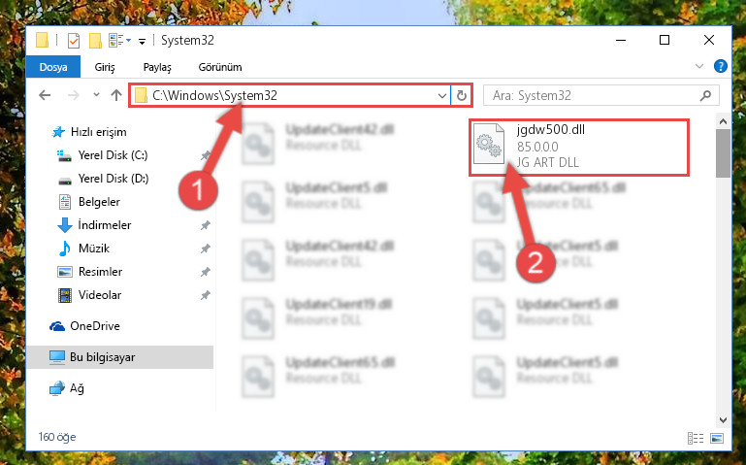Image resolution: width=746 pixels, height=465 pixels.
Task: Open the Dosya menu tab
Action: point(53,67)
